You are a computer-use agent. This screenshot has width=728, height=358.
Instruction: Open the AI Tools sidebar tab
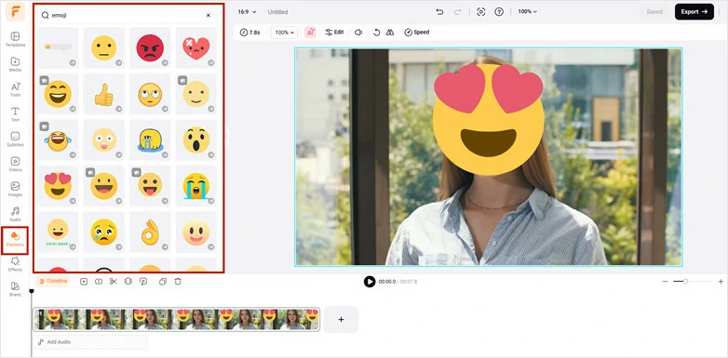[x=15, y=89]
